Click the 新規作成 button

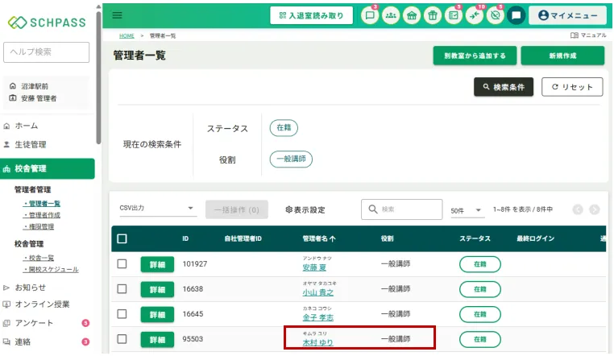(x=562, y=56)
